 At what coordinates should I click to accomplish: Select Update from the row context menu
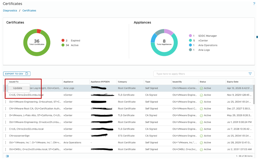point(18,88)
